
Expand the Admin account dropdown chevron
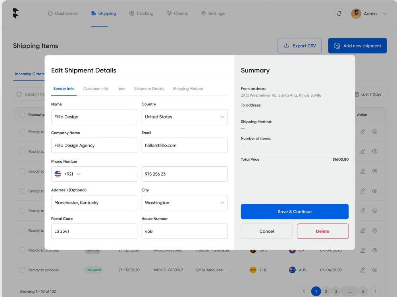(384, 13)
